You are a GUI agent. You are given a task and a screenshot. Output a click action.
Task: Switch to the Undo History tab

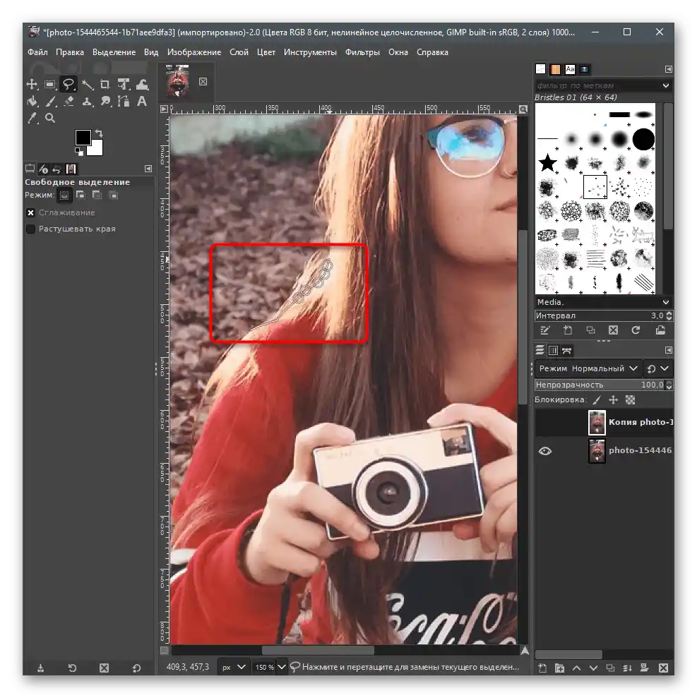(56, 169)
